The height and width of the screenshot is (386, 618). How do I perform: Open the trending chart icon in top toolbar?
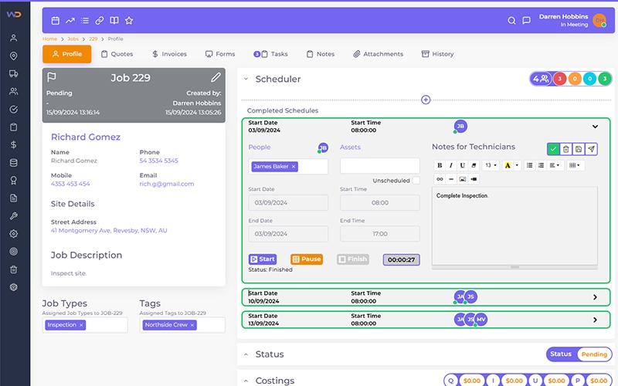pyautogui.click(x=70, y=21)
